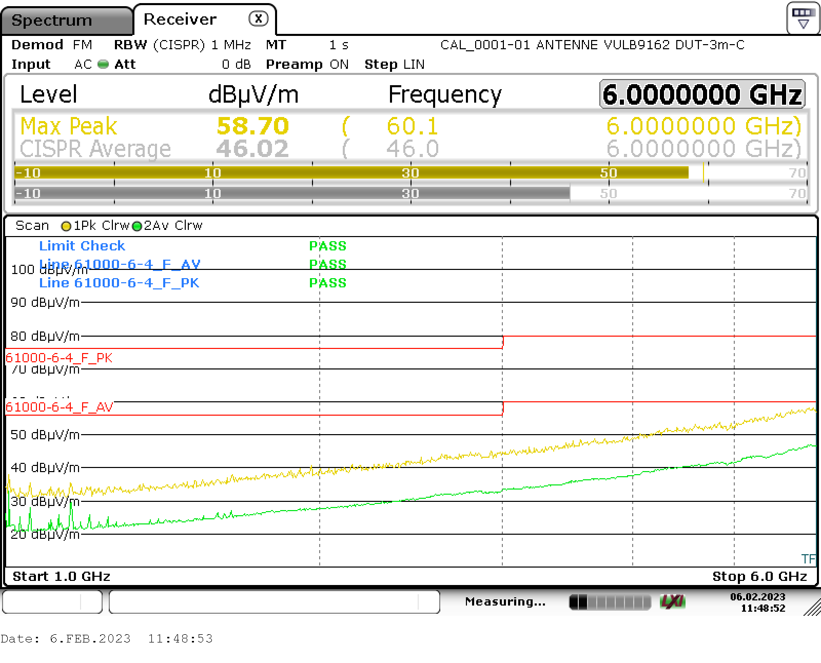Click the Stop 6.0 GHz label

(x=760, y=576)
